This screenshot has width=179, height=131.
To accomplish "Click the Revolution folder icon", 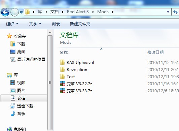I will 63,69.
